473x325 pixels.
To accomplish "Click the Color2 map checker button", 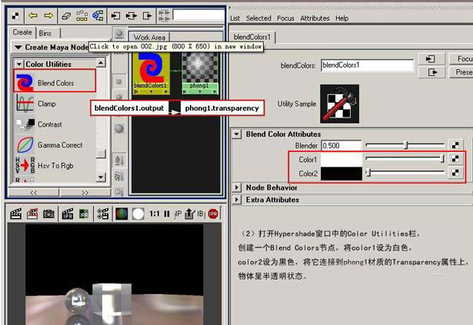I will [x=455, y=173].
